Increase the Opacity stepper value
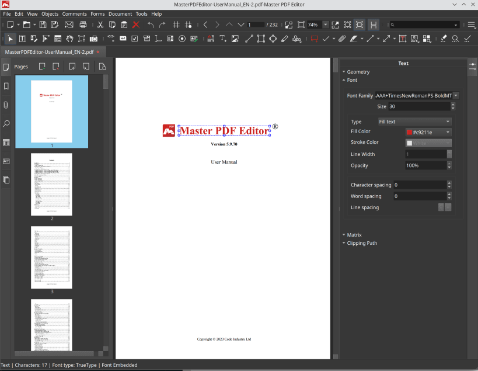 [x=449, y=164]
